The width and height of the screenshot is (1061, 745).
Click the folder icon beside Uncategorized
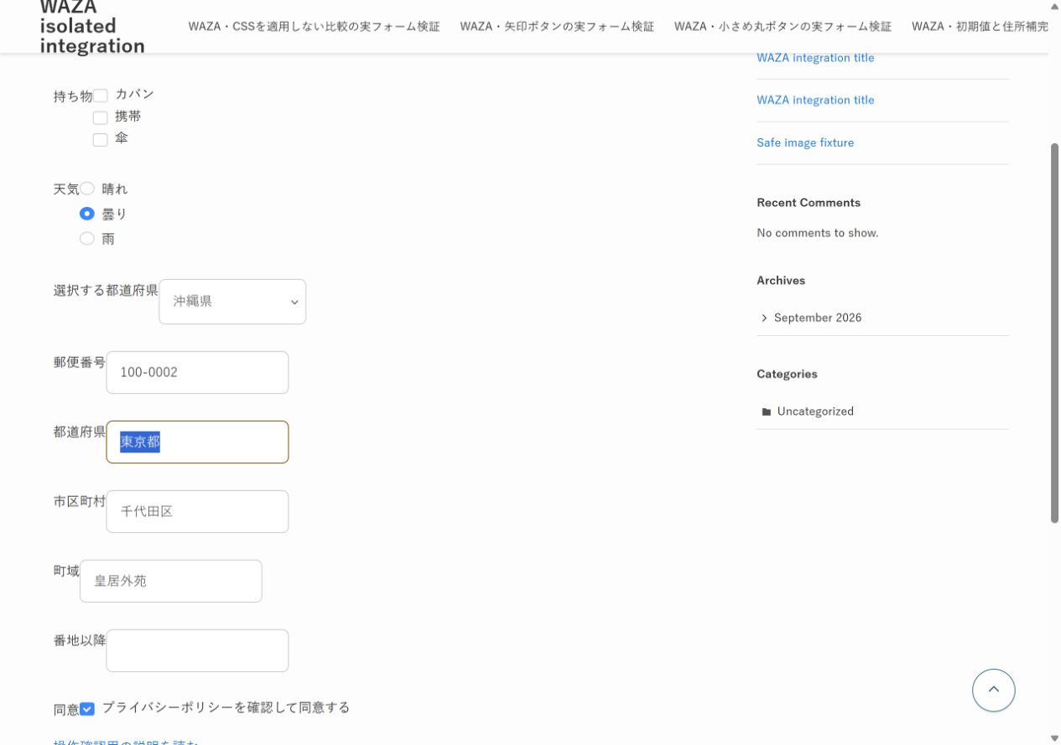pyautogui.click(x=766, y=411)
